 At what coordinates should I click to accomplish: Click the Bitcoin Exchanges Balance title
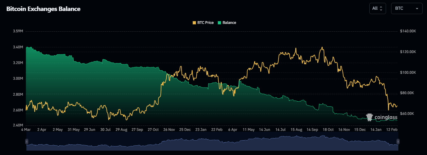coord(43,9)
